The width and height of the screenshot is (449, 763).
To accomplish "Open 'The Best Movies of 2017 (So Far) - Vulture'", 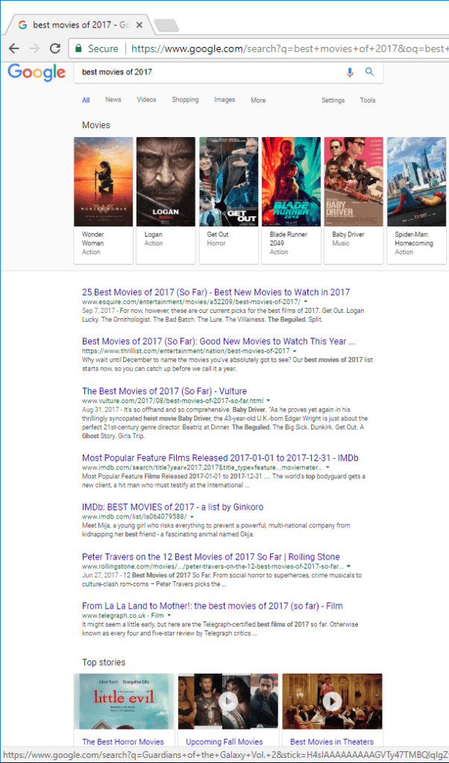I will coord(164,391).
